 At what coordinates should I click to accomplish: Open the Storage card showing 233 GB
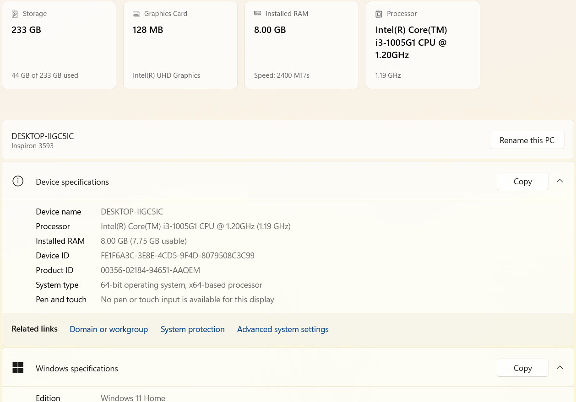click(59, 45)
